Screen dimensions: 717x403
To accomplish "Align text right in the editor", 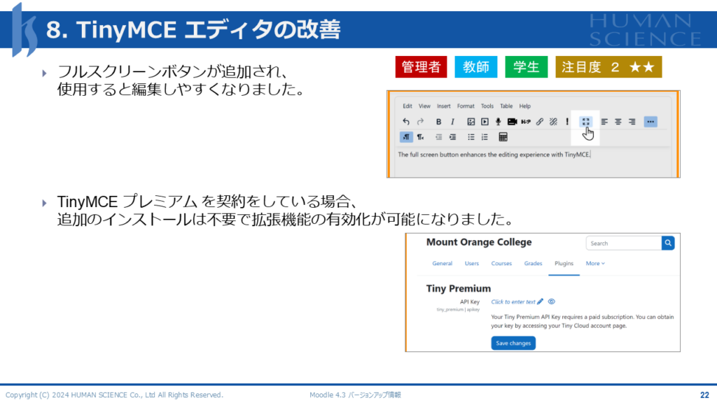I will 632,122.
